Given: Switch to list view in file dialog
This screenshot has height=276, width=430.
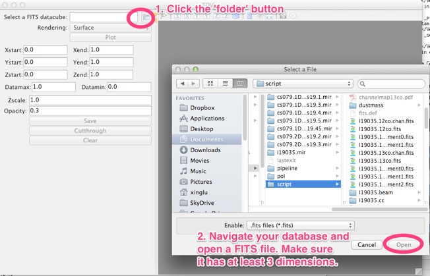Looking at the screenshot, I should pyautogui.click(x=226, y=84).
